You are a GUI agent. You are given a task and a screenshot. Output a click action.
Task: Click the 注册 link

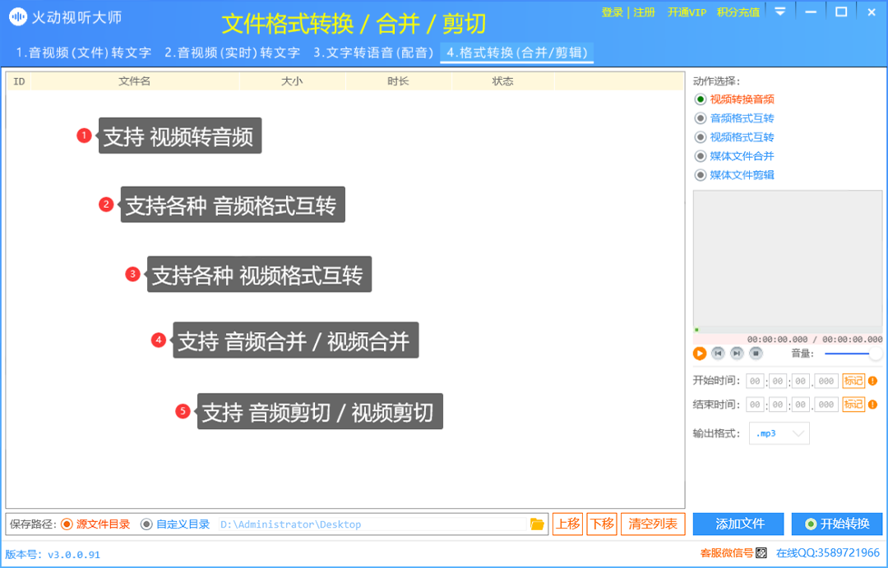point(644,12)
